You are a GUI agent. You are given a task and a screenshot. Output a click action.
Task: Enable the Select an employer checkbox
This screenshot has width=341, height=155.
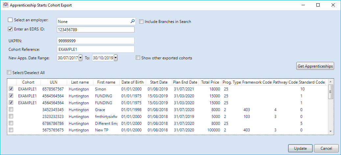tap(10, 20)
